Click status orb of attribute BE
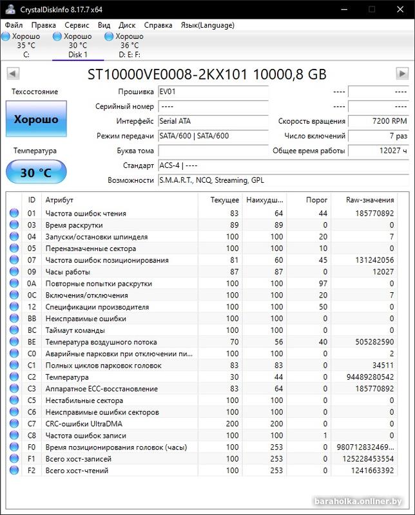The width and height of the screenshot is (415, 515). 14,342
